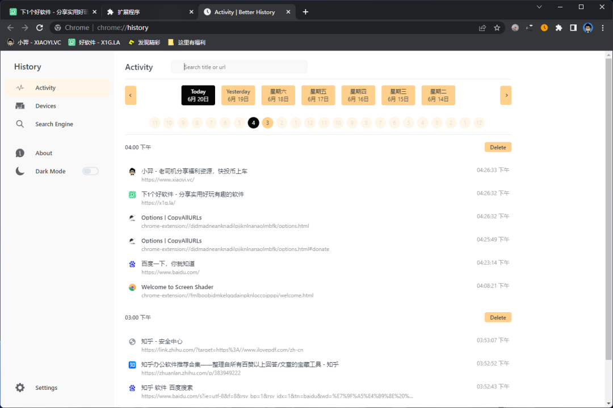The height and width of the screenshot is (408, 613).
Task: Click the Activity pulse icon in sidebar
Action: 20,88
